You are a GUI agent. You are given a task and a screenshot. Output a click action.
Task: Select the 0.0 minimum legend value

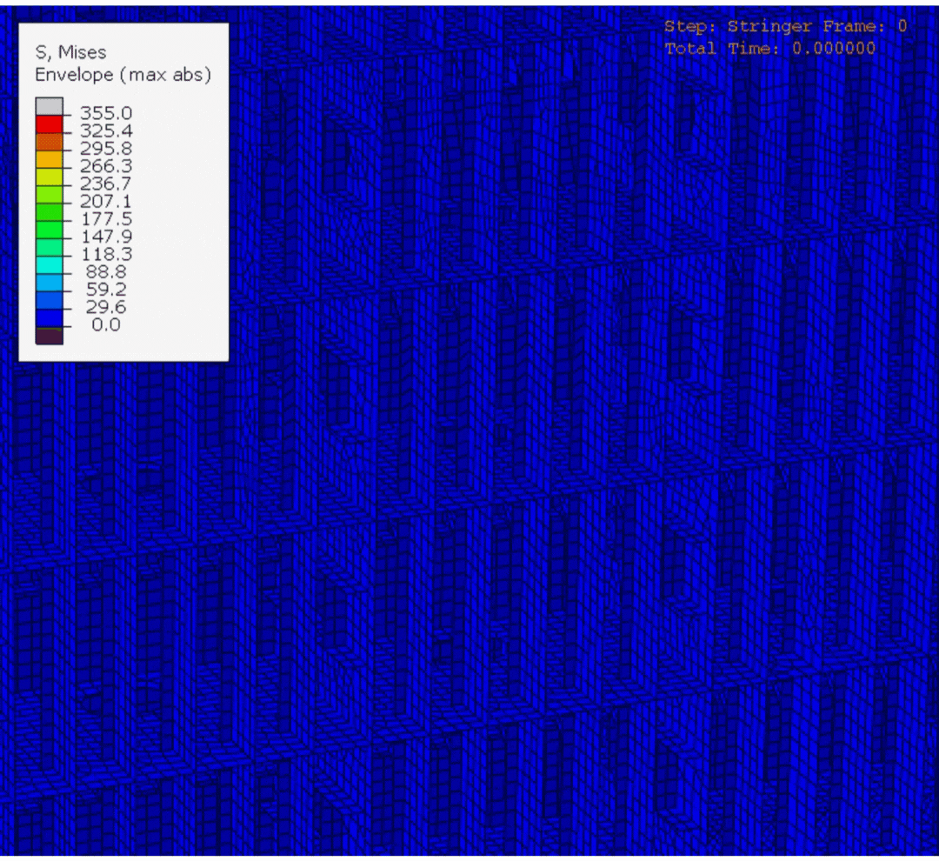coord(106,325)
